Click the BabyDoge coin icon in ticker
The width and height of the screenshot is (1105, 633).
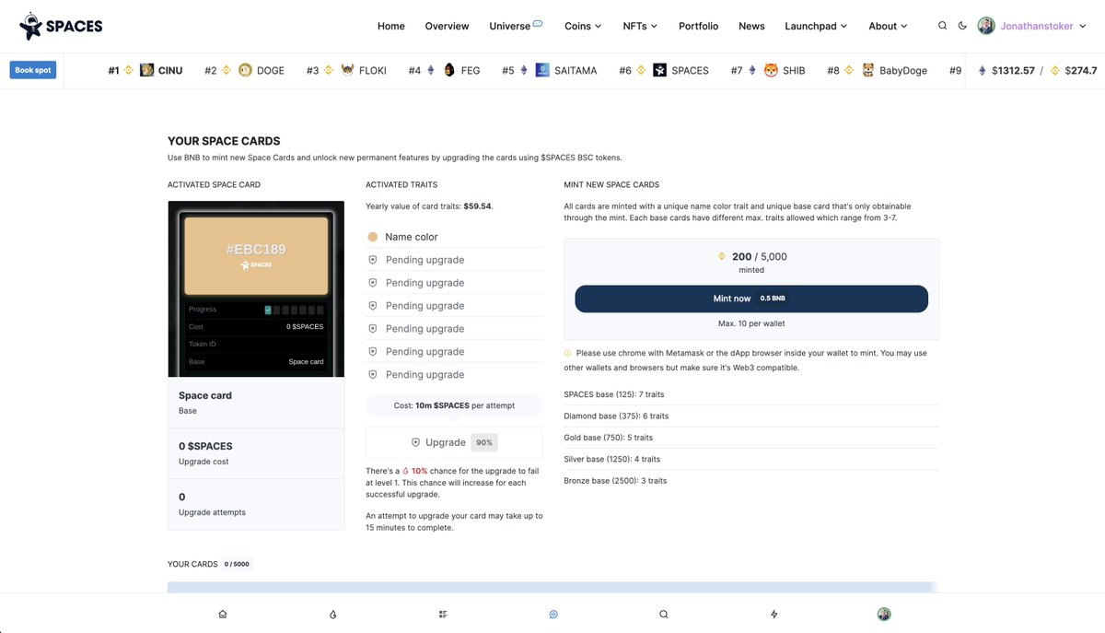coord(867,70)
